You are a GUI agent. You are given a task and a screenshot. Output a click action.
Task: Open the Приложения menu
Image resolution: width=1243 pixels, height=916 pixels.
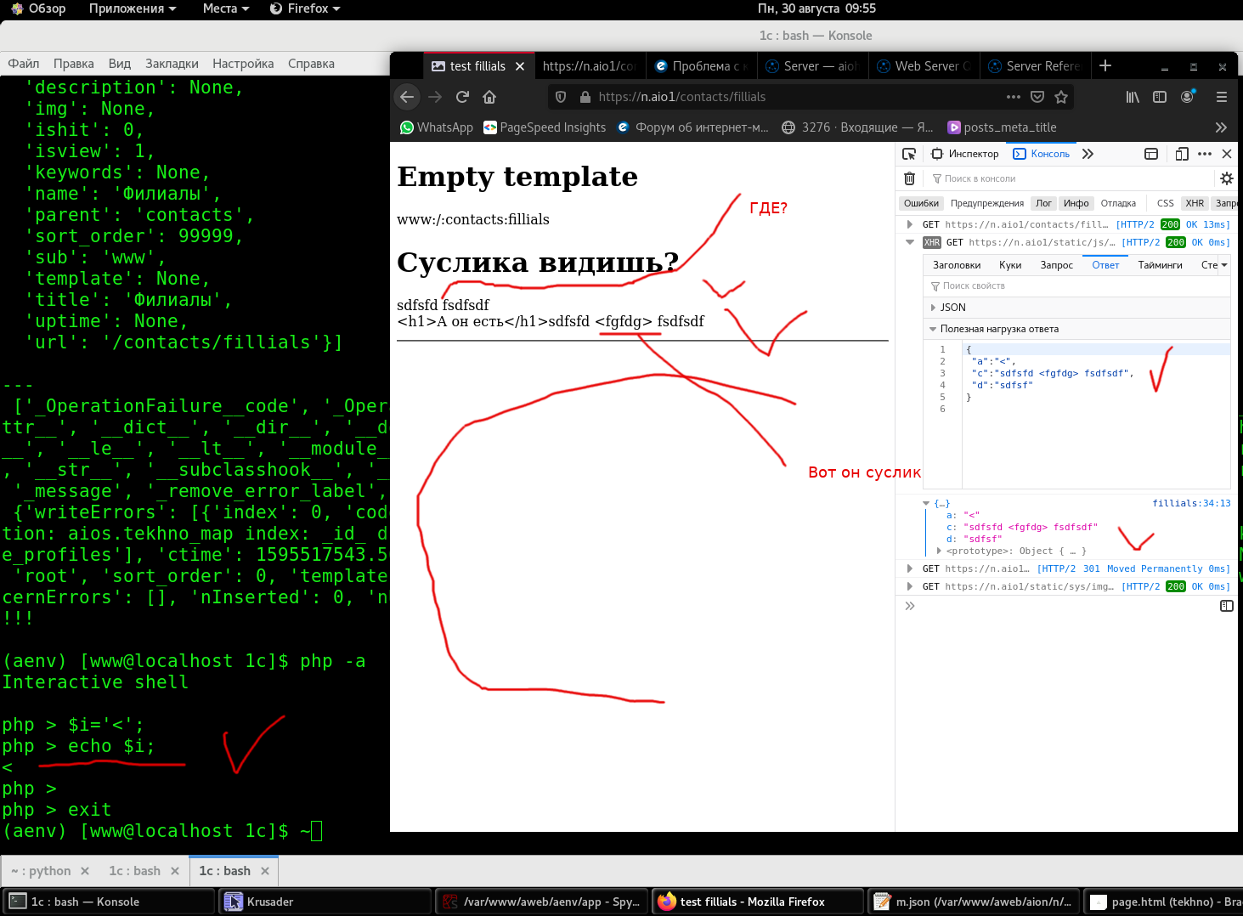(133, 8)
